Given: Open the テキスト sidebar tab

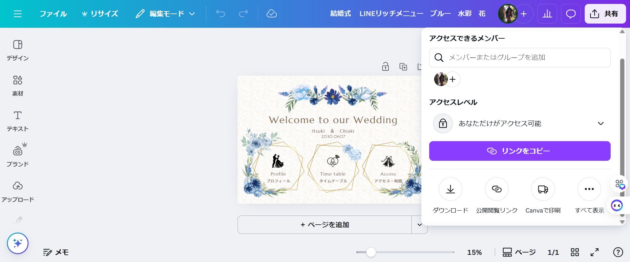Looking at the screenshot, I should [18, 121].
